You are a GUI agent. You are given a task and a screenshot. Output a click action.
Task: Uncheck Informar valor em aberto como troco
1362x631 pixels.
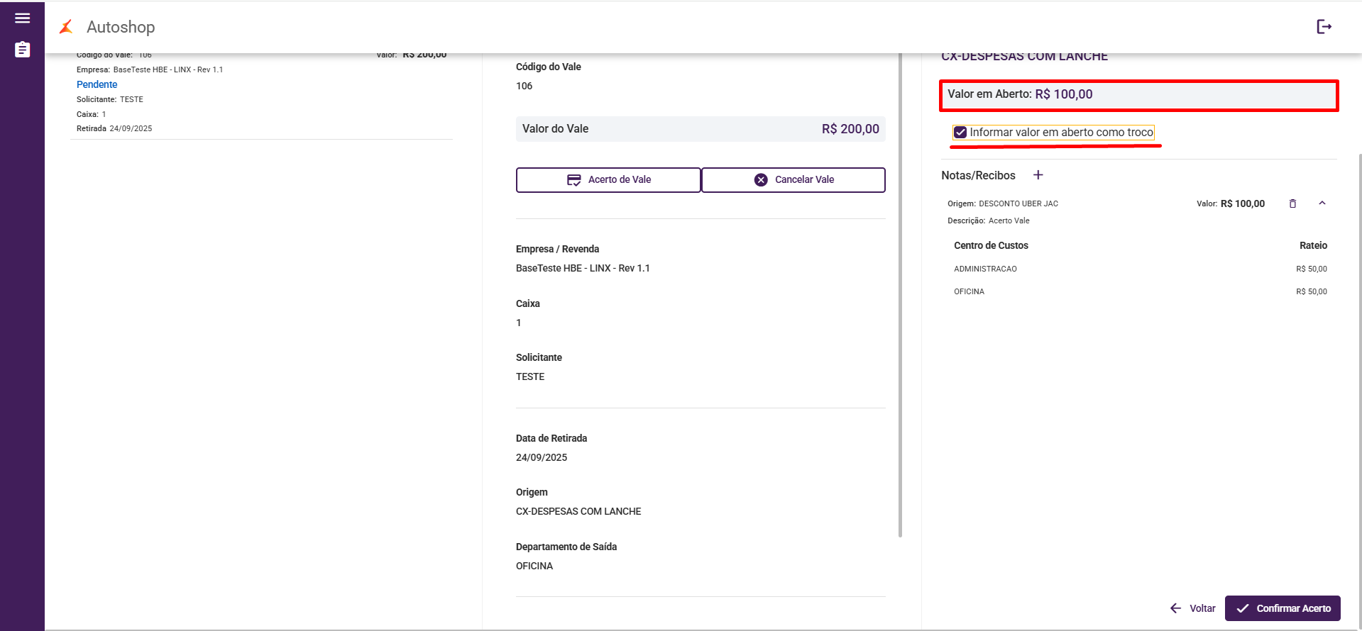960,133
